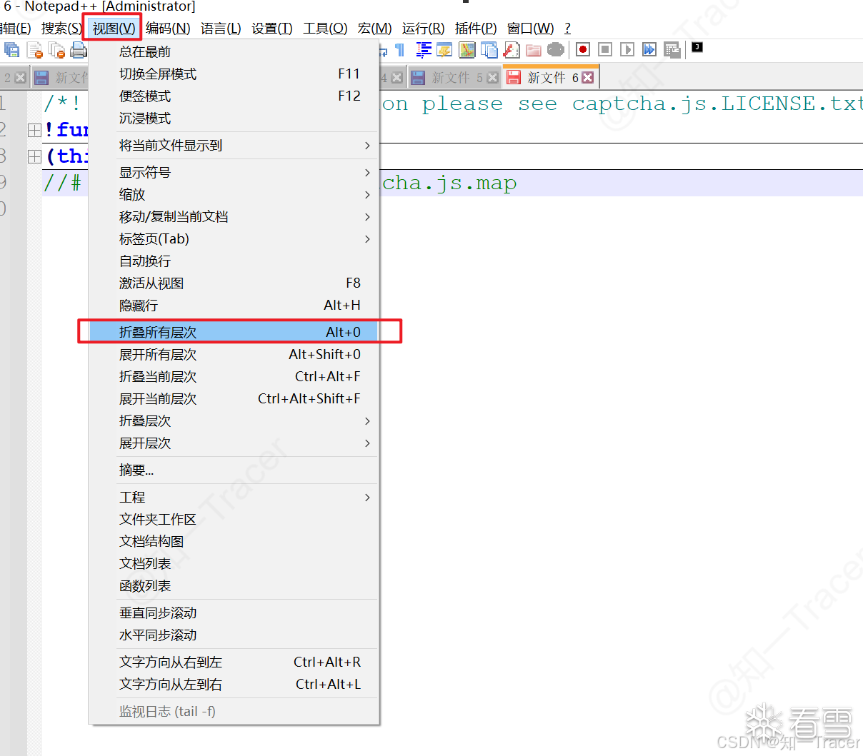Close the tab numbered 4
This screenshot has height=756, width=863.
click(x=397, y=78)
